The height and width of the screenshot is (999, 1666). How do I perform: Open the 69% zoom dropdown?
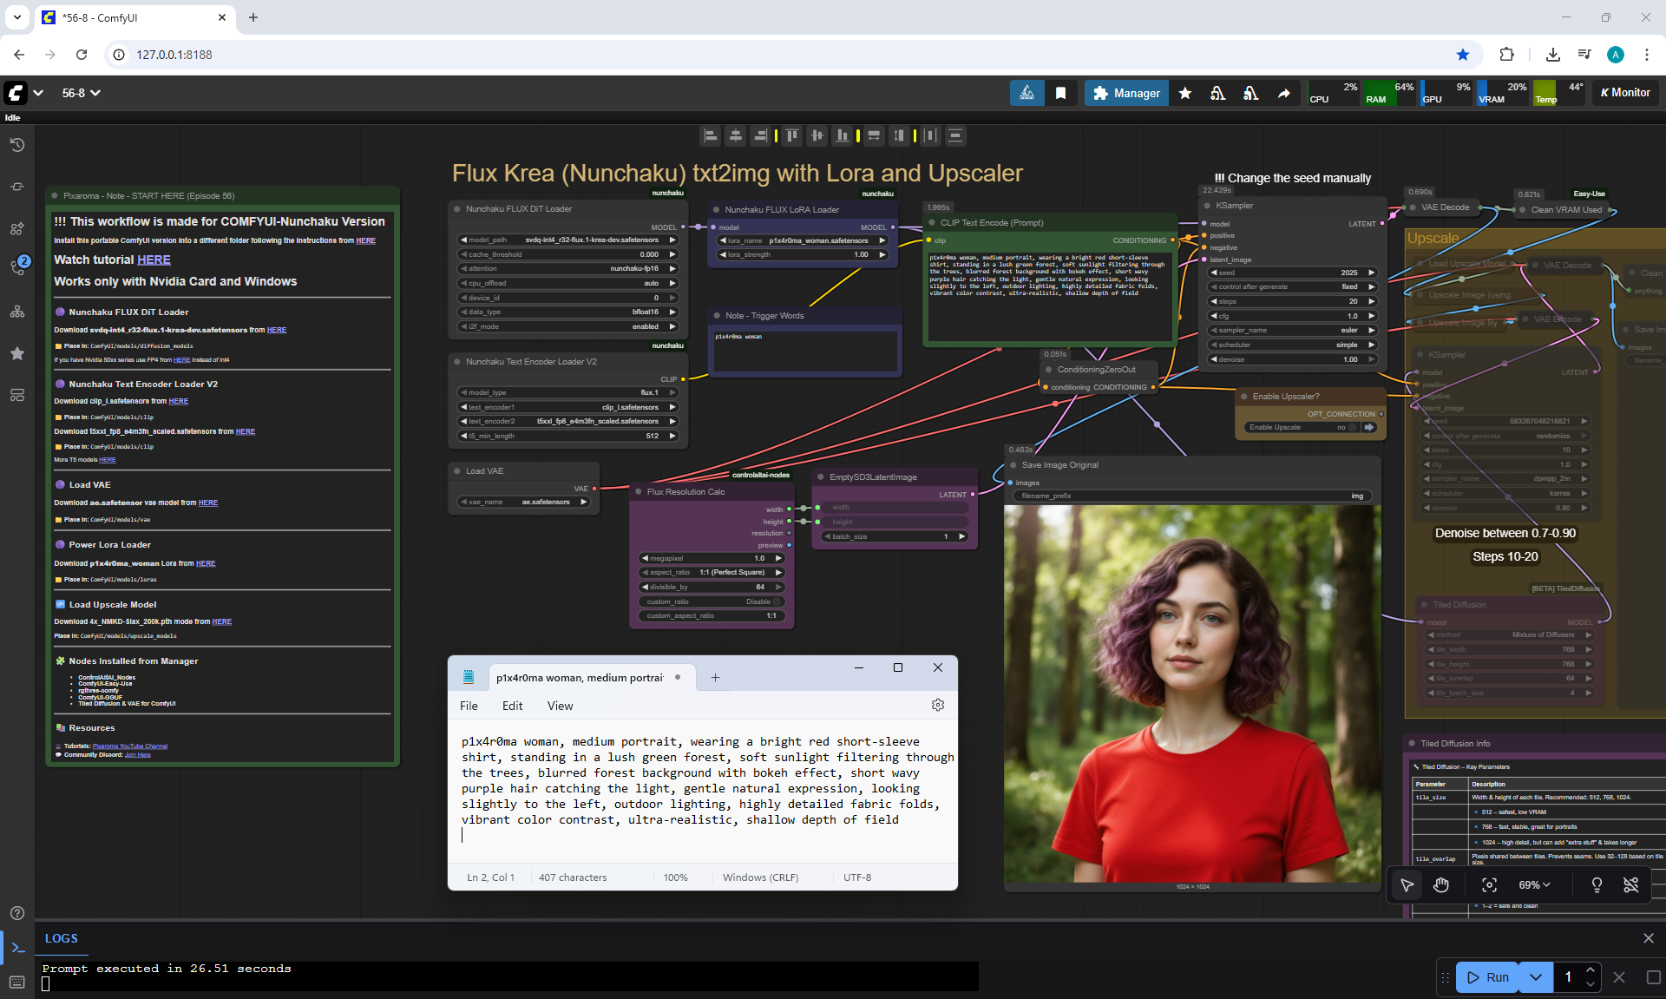click(1533, 884)
